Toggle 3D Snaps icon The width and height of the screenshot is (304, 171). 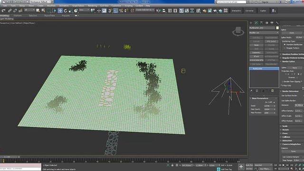pyautogui.click(x=110, y=10)
